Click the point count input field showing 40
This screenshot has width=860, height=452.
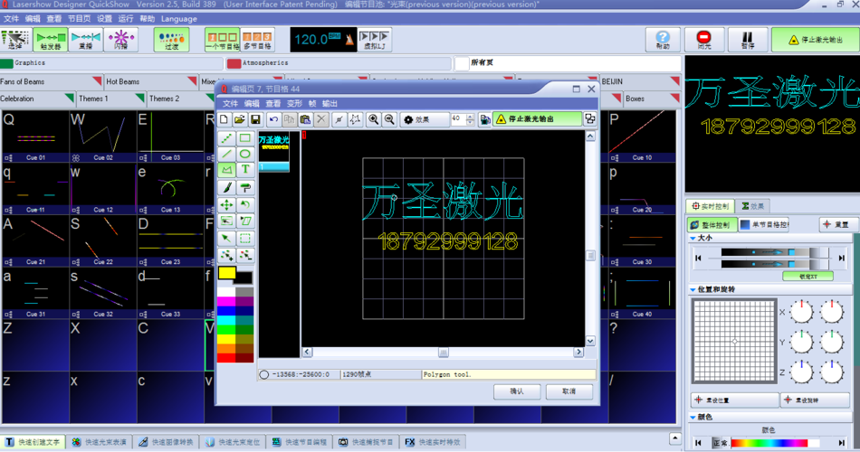[458, 119]
